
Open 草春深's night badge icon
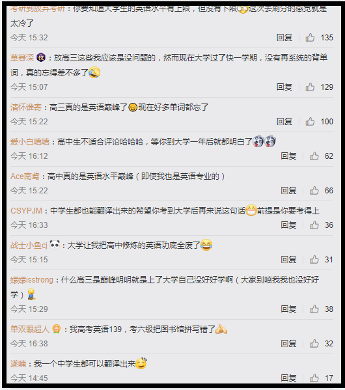[x=41, y=58]
